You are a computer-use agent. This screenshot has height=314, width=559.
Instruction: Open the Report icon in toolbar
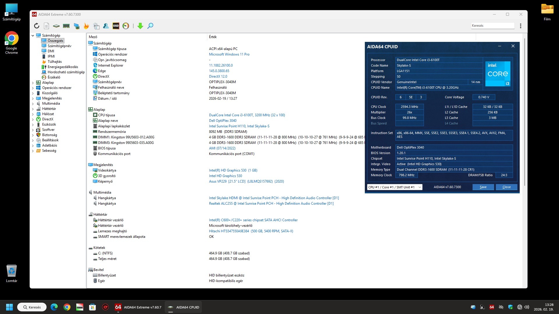[x=46, y=26]
